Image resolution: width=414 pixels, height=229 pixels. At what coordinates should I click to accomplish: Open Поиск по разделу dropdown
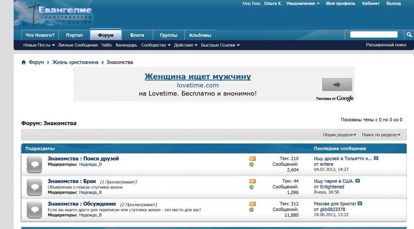click(381, 135)
